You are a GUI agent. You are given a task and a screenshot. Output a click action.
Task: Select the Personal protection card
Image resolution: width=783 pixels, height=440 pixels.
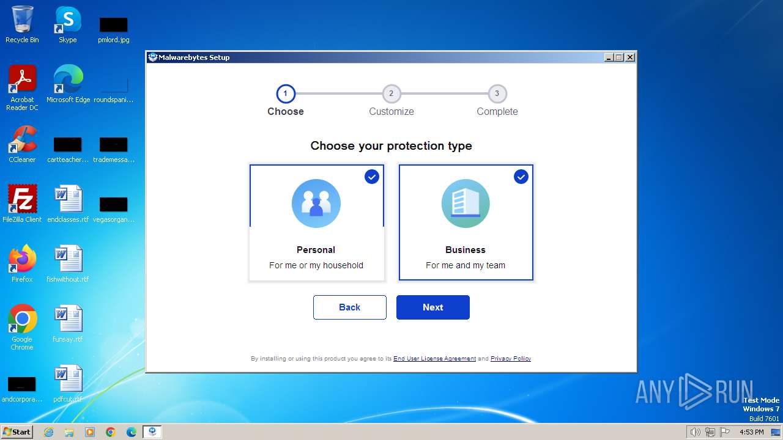pos(317,222)
